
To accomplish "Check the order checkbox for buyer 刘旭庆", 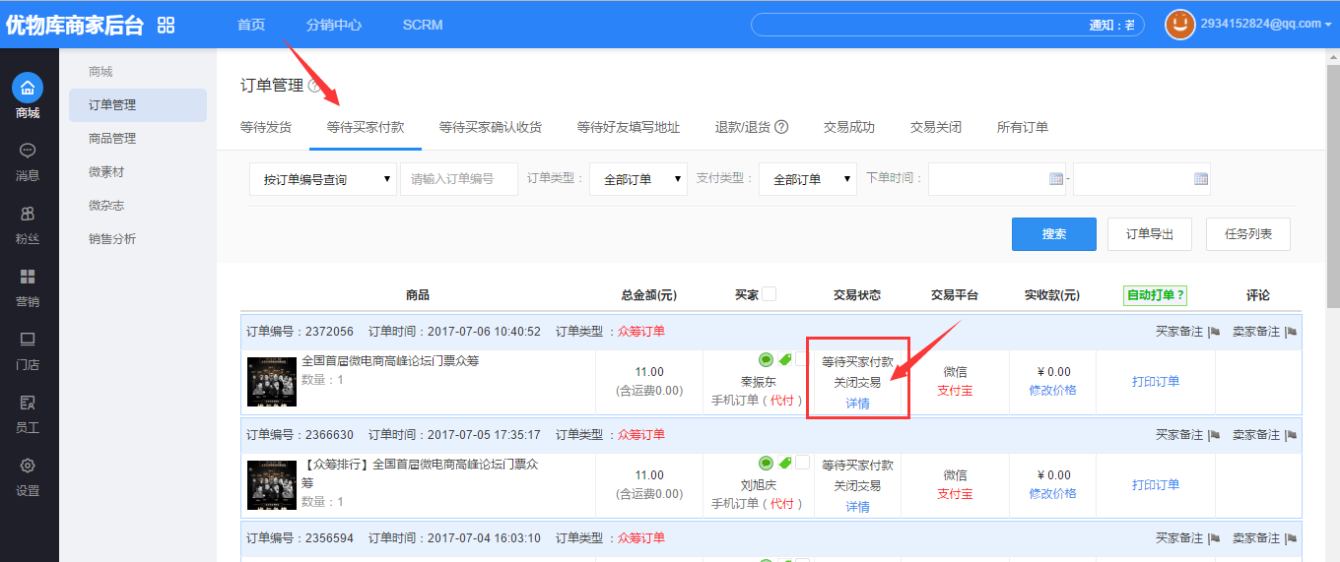I will point(802,463).
